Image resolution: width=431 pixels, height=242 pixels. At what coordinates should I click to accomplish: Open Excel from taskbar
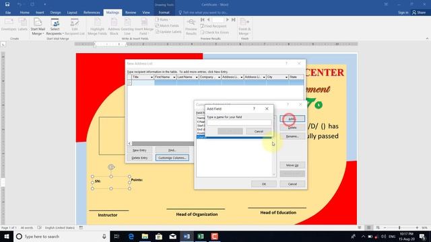[x=201, y=236]
